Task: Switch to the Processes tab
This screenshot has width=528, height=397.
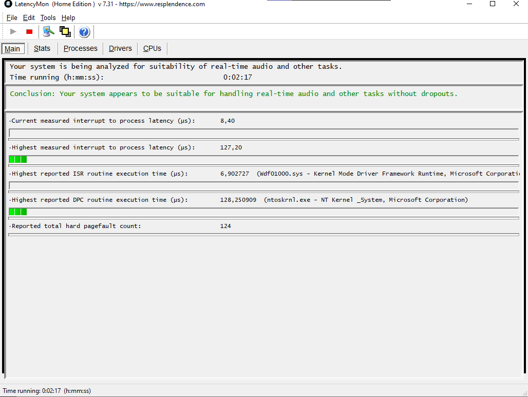Action: pyautogui.click(x=80, y=48)
